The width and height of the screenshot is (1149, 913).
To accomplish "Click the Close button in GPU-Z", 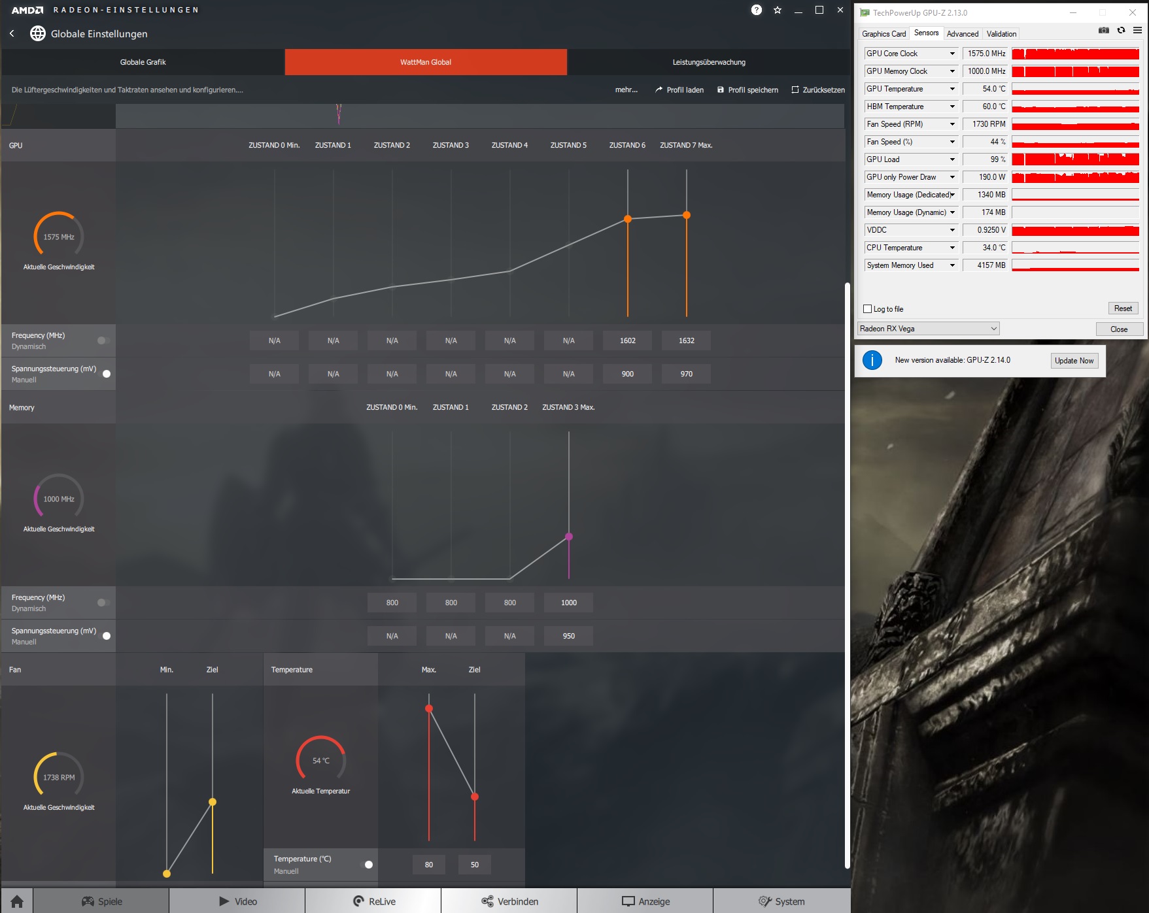I will [1119, 329].
